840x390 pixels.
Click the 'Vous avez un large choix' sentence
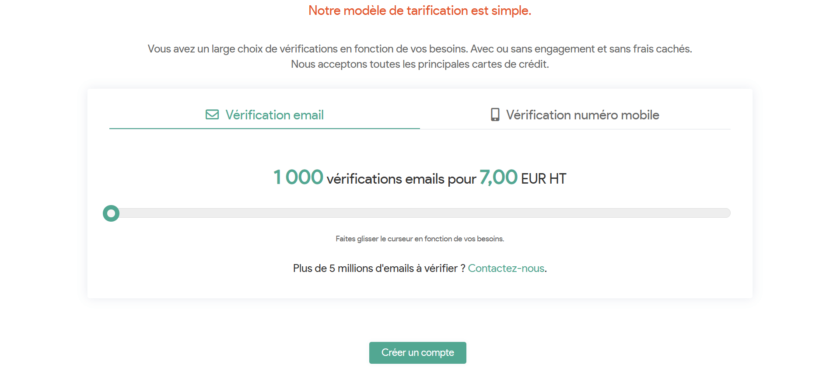(x=420, y=49)
